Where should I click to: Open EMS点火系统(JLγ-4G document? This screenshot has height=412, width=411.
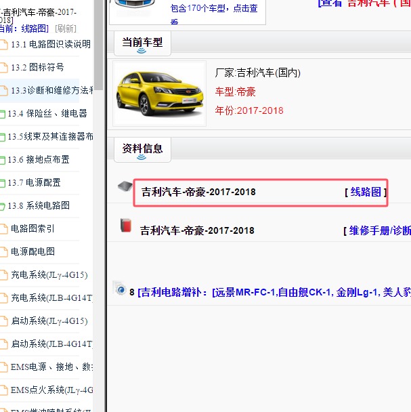[x=52, y=390]
